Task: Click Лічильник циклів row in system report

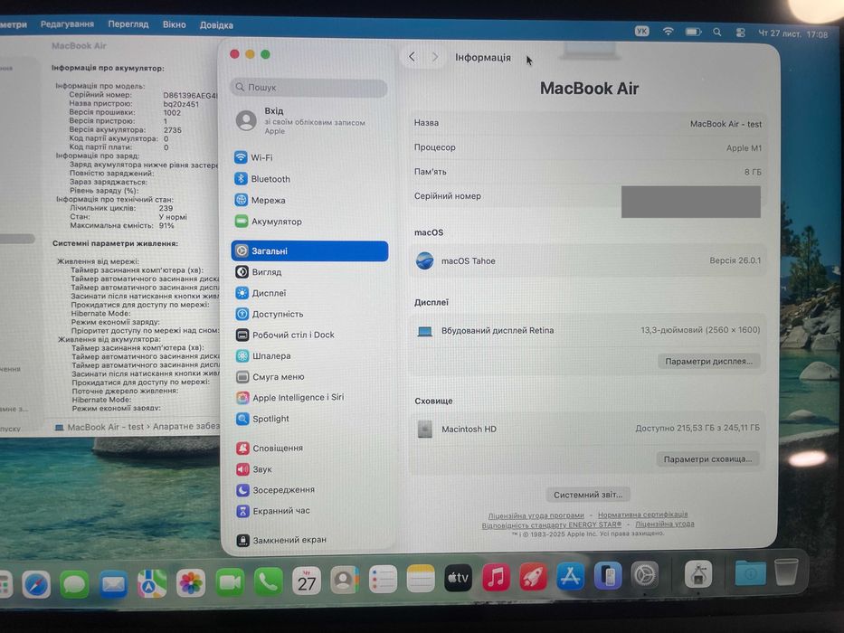Action: tap(121, 208)
